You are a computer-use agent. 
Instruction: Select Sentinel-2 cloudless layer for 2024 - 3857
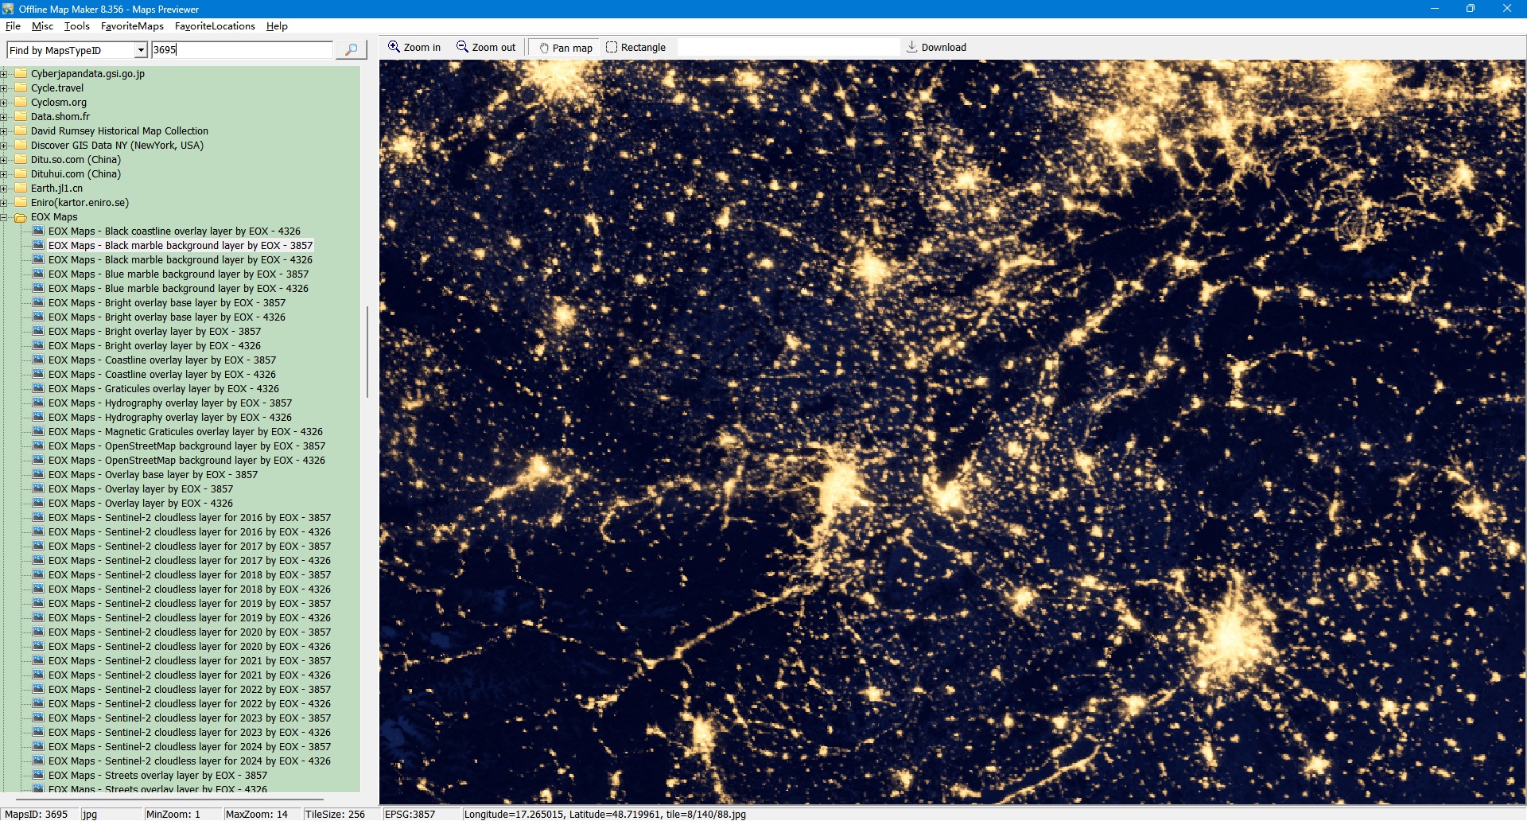pyautogui.click(x=189, y=747)
